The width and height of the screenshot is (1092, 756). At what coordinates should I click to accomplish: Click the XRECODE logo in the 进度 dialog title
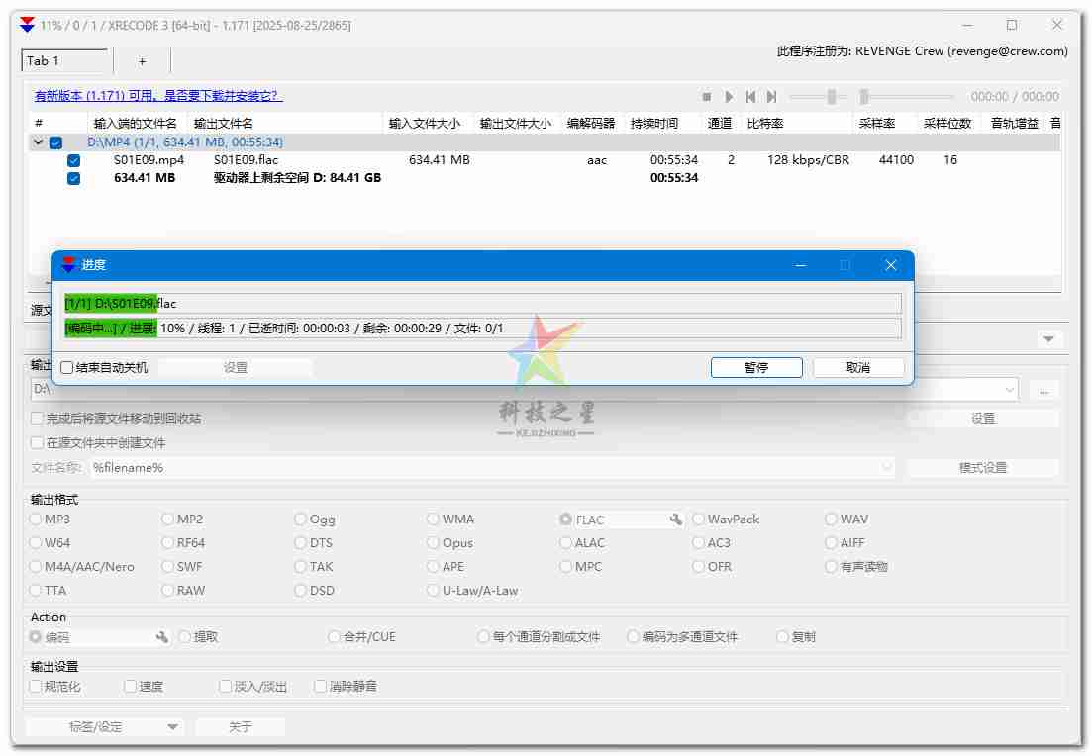[x=69, y=265]
